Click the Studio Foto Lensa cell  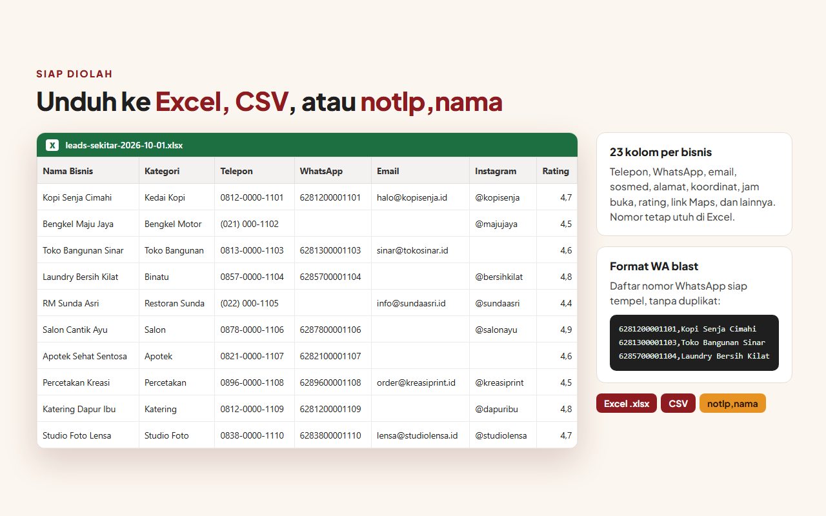(88, 435)
